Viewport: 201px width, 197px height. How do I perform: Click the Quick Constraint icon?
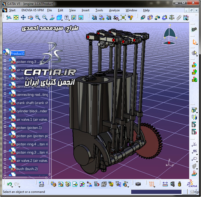(x=186, y=17)
